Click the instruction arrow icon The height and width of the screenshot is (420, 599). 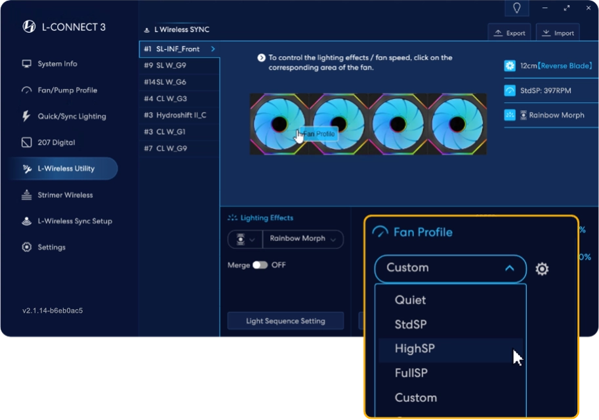(x=261, y=58)
